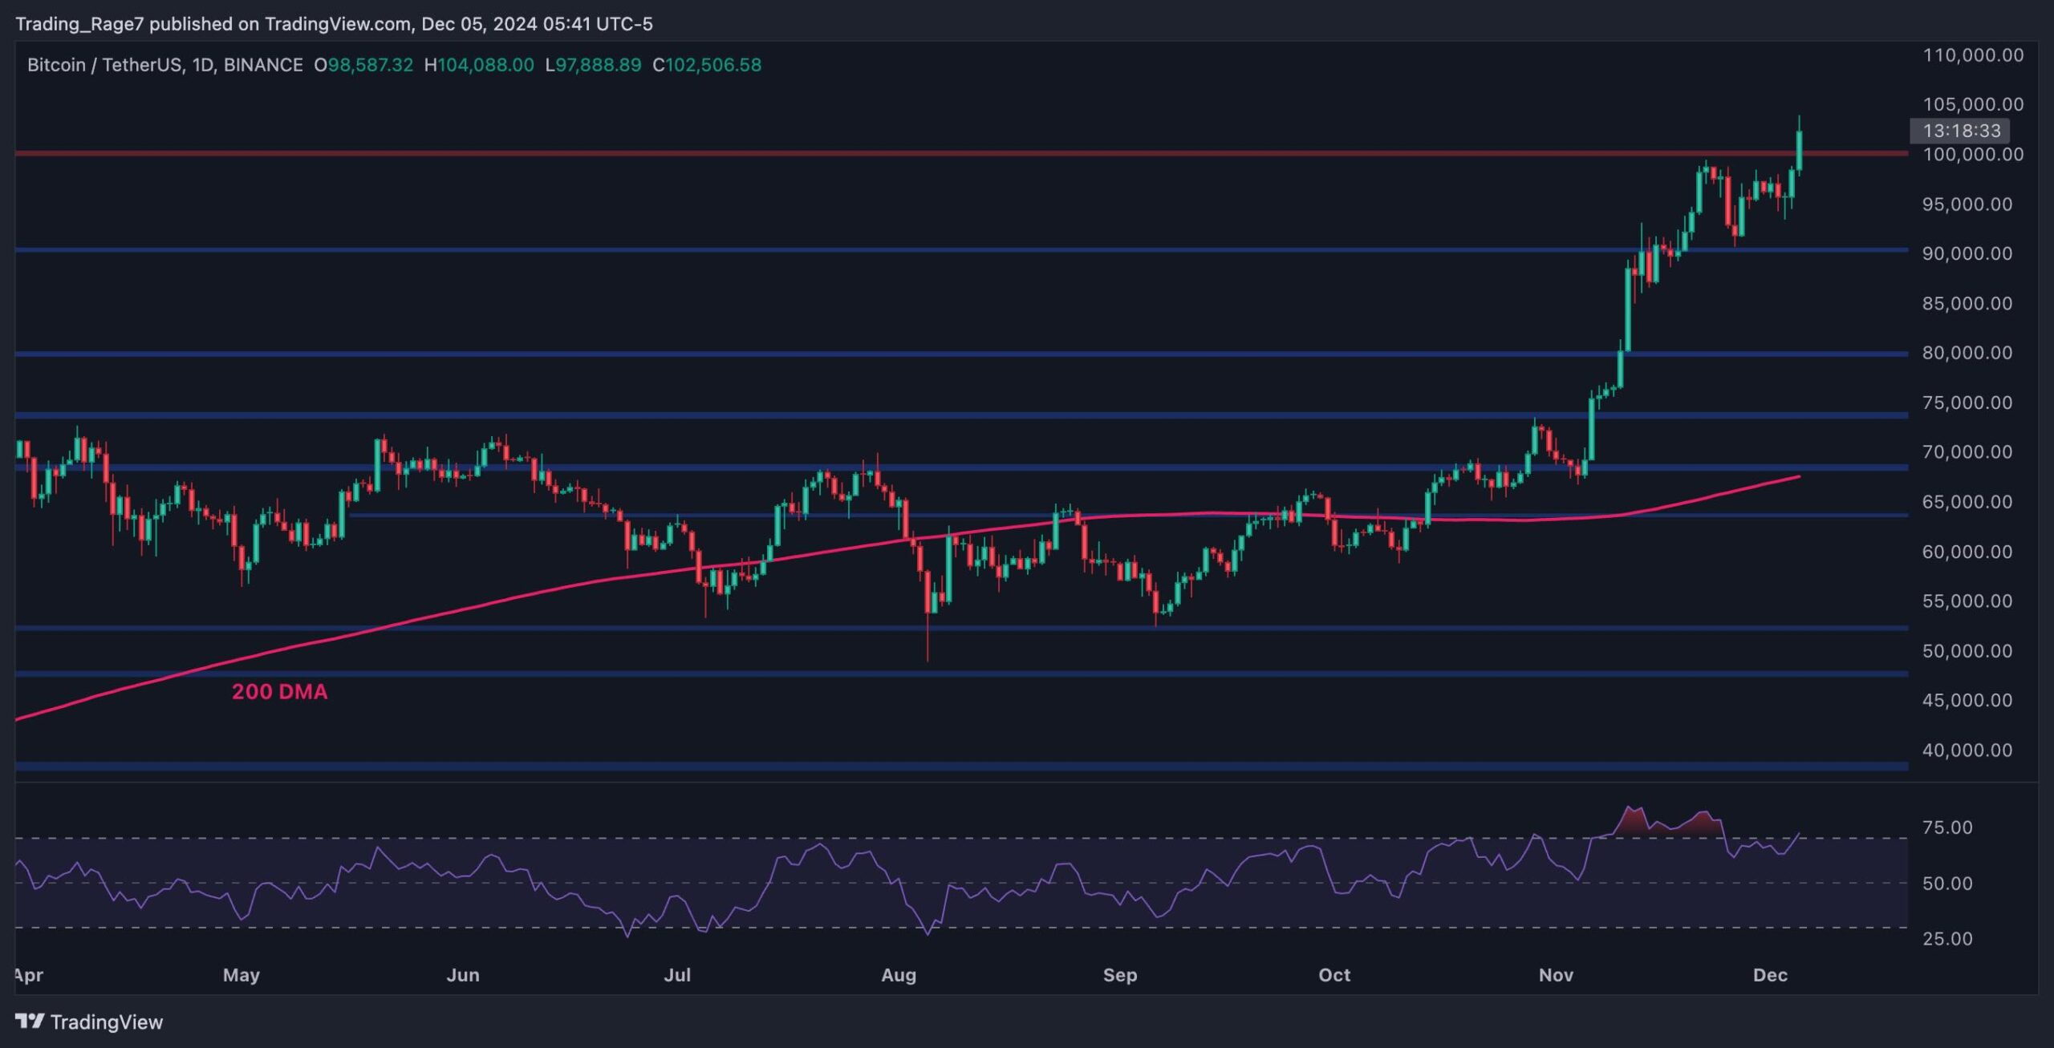Click the 110,000.00 price axis label
Image resolution: width=2054 pixels, height=1048 pixels.
(1972, 55)
